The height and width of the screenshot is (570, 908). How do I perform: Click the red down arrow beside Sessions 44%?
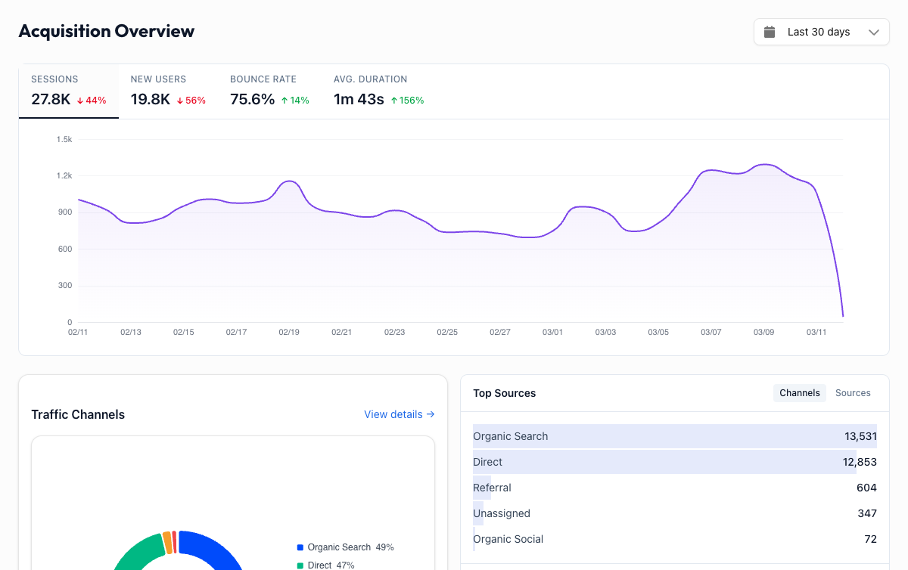[80, 101]
